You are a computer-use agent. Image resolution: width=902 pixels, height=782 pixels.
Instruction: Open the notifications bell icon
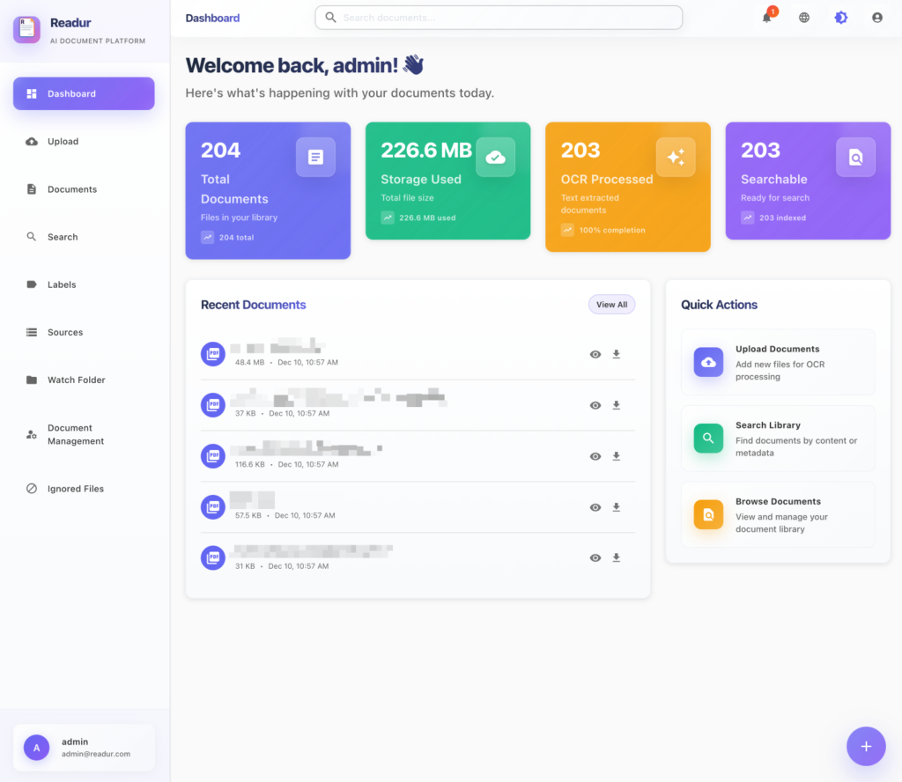(x=766, y=18)
